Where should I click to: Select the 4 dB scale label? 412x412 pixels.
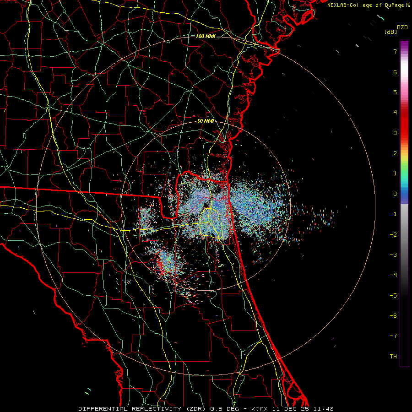pos(395,113)
